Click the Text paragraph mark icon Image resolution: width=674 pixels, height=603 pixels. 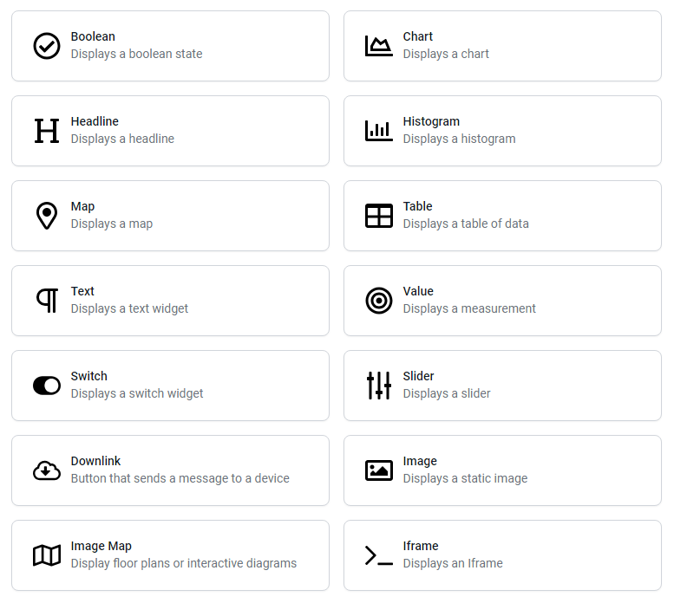pyautogui.click(x=47, y=301)
